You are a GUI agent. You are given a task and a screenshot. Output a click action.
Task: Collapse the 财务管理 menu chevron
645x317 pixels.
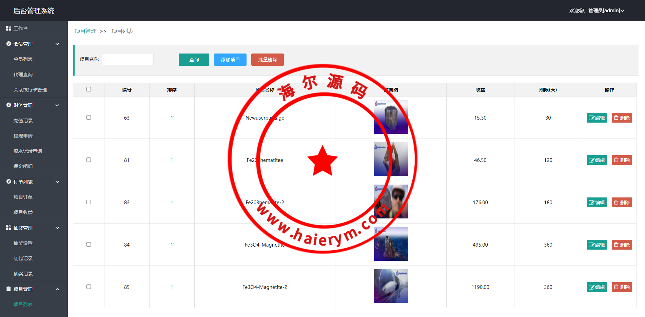[x=57, y=105]
